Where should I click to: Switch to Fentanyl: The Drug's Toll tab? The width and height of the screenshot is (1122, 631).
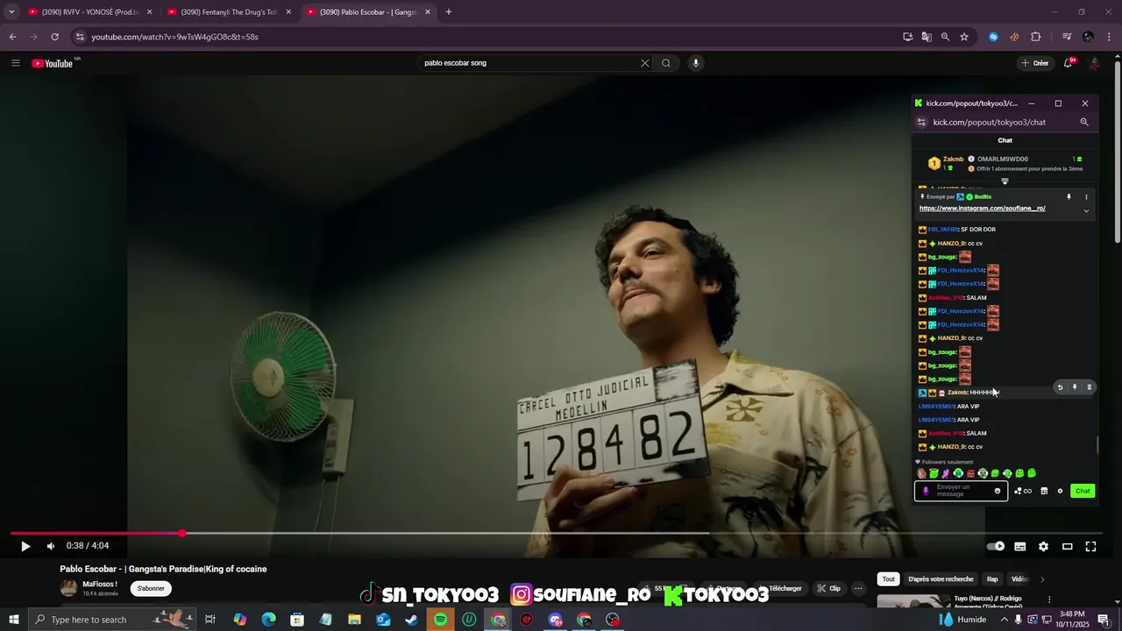point(228,12)
